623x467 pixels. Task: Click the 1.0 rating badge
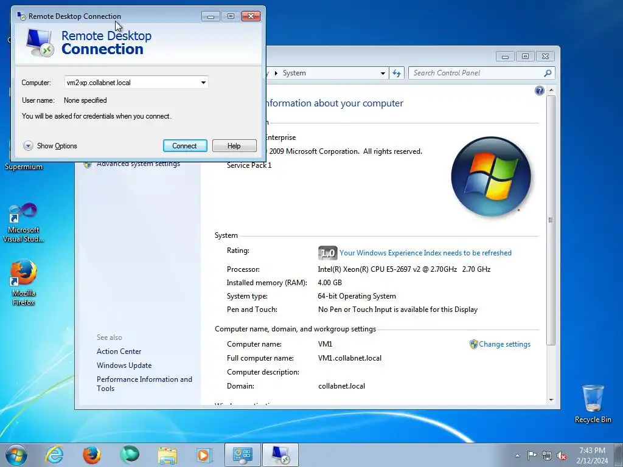327,253
